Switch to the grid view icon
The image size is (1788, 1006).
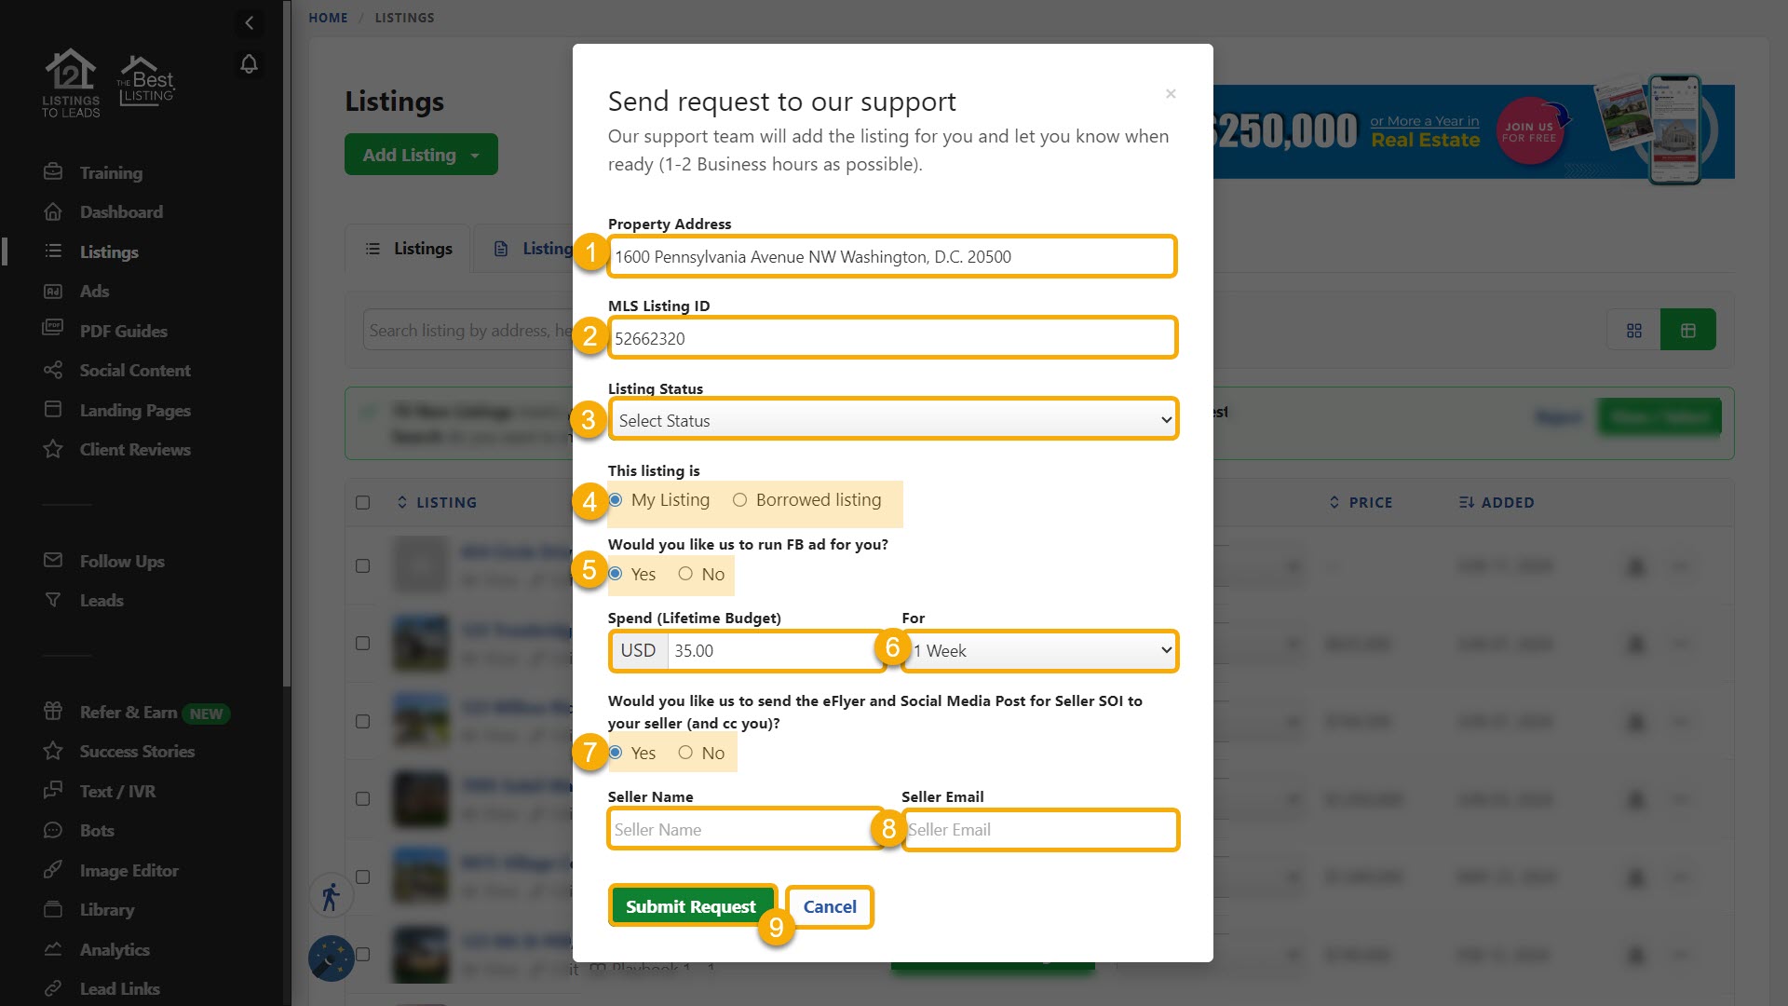point(1633,331)
